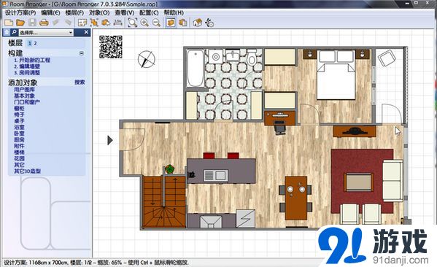Toggle the highlighted single-box display mode button
The height and width of the screenshot is (267, 437).
171,23
